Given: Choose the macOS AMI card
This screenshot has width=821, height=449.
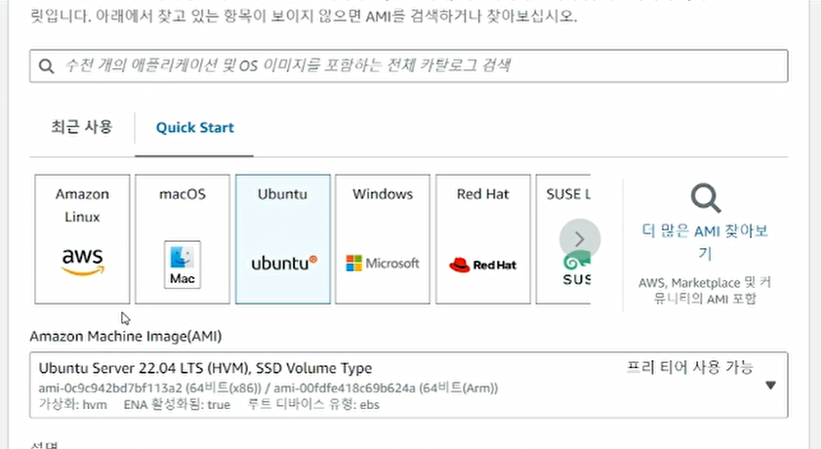Looking at the screenshot, I should pyautogui.click(x=183, y=239).
